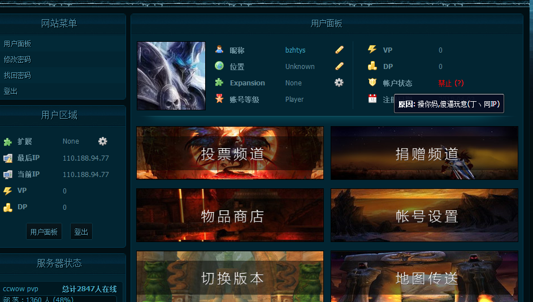Click the last IP value 110.188.94.77
Screen dimensions: 533x302
click(86, 158)
